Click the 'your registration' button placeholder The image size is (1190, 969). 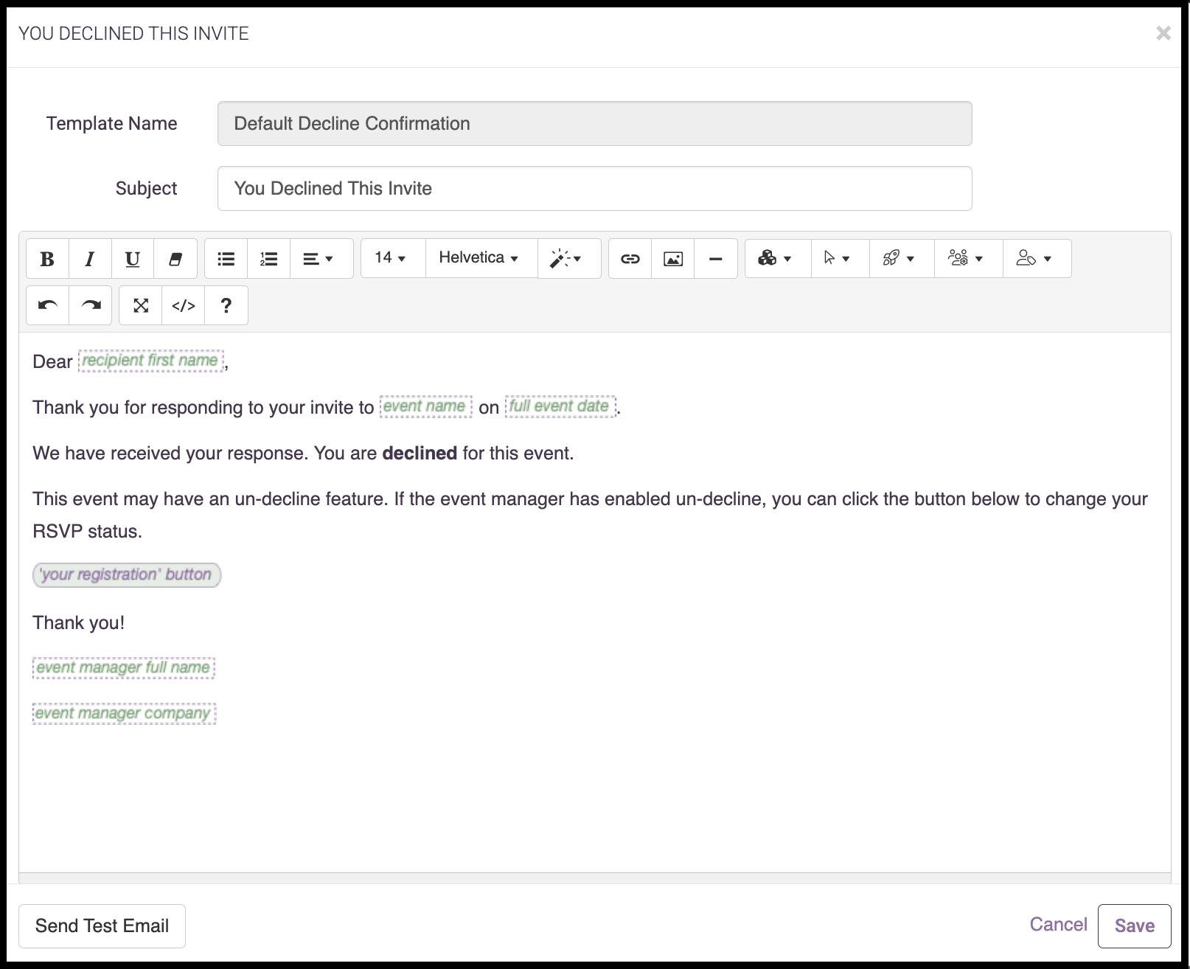tap(127, 574)
